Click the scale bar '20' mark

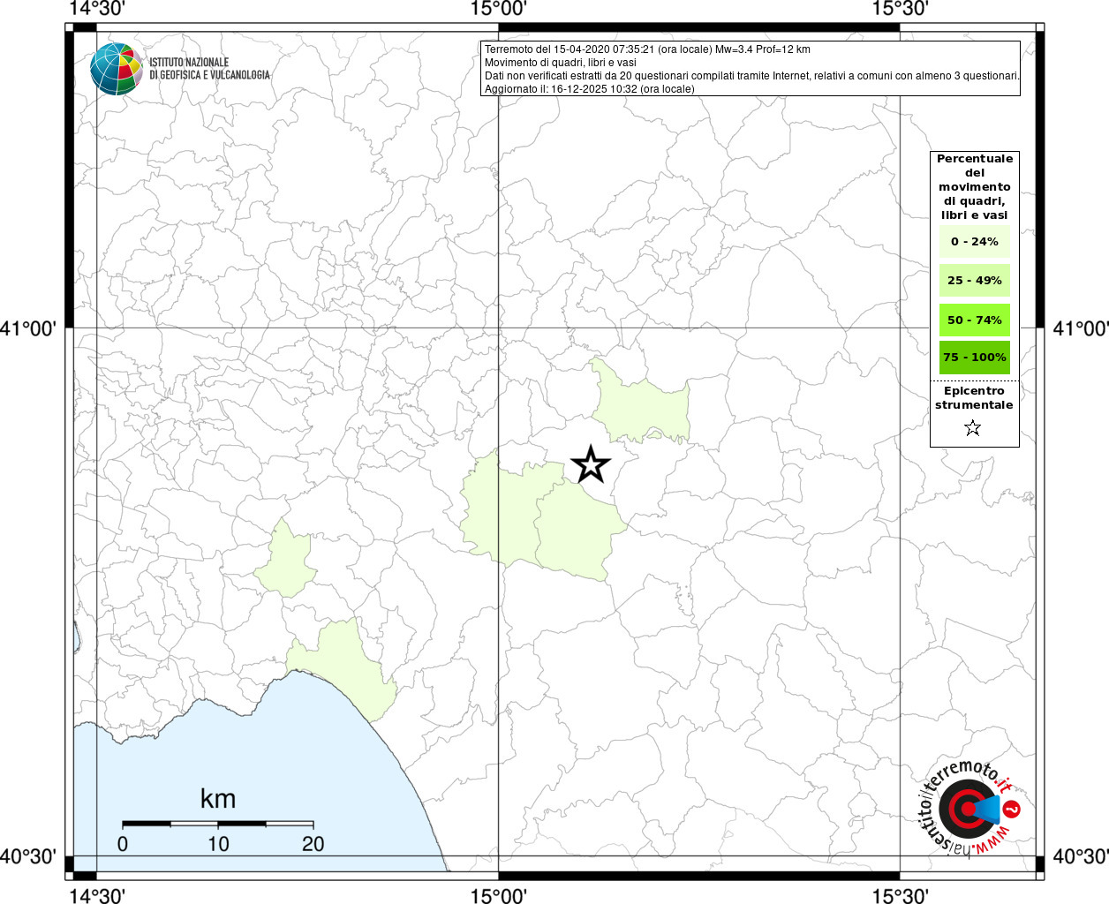click(x=313, y=844)
